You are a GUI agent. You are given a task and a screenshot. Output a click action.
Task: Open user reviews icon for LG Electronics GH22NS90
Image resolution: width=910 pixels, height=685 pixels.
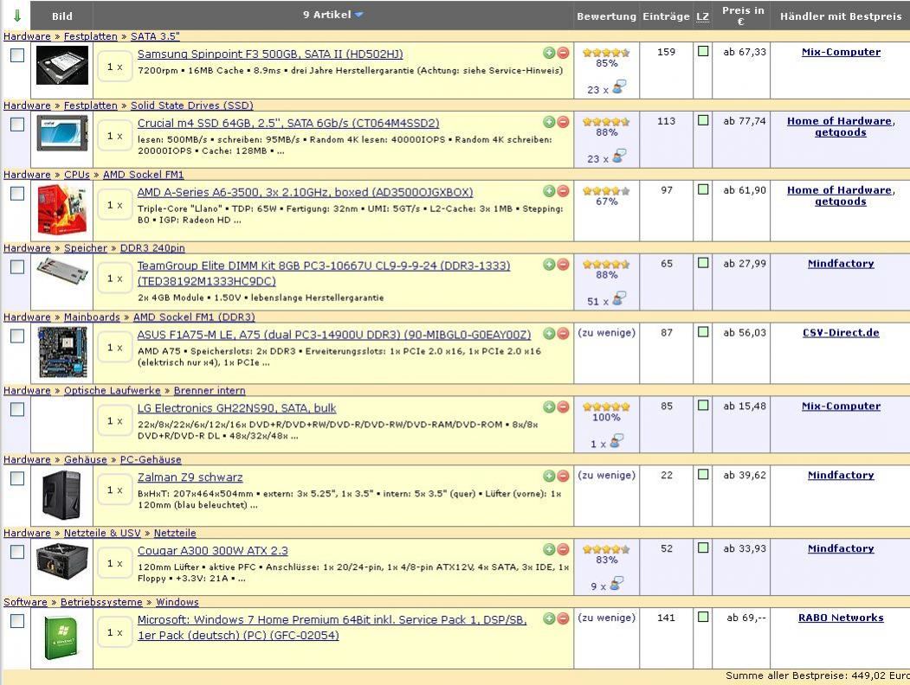616,442
